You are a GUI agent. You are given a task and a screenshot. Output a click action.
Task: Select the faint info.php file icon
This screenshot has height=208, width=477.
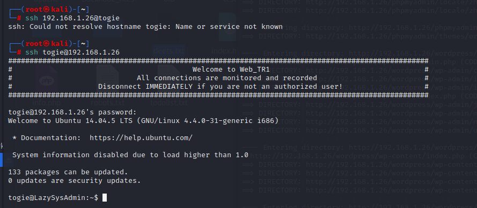[x=47, y=80]
